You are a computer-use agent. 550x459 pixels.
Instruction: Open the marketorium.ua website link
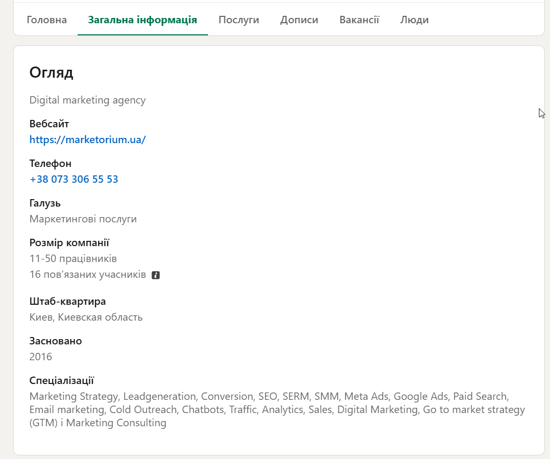pos(88,140)
